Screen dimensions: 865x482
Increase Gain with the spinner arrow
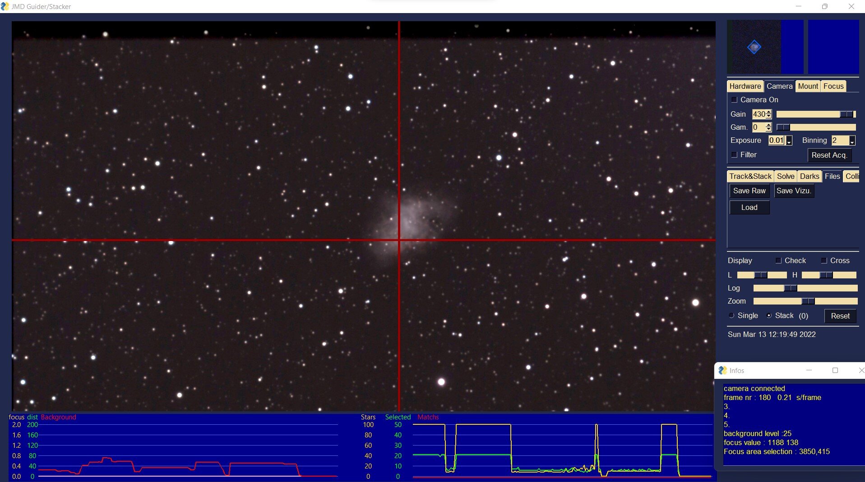(x=768, y=112)
